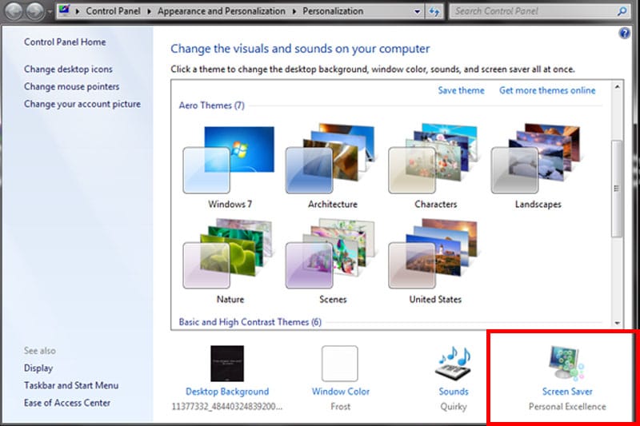Click the theme list scrollbar up arrow
The height and width of the screenshot is (426, 640).
coord(617,87)
